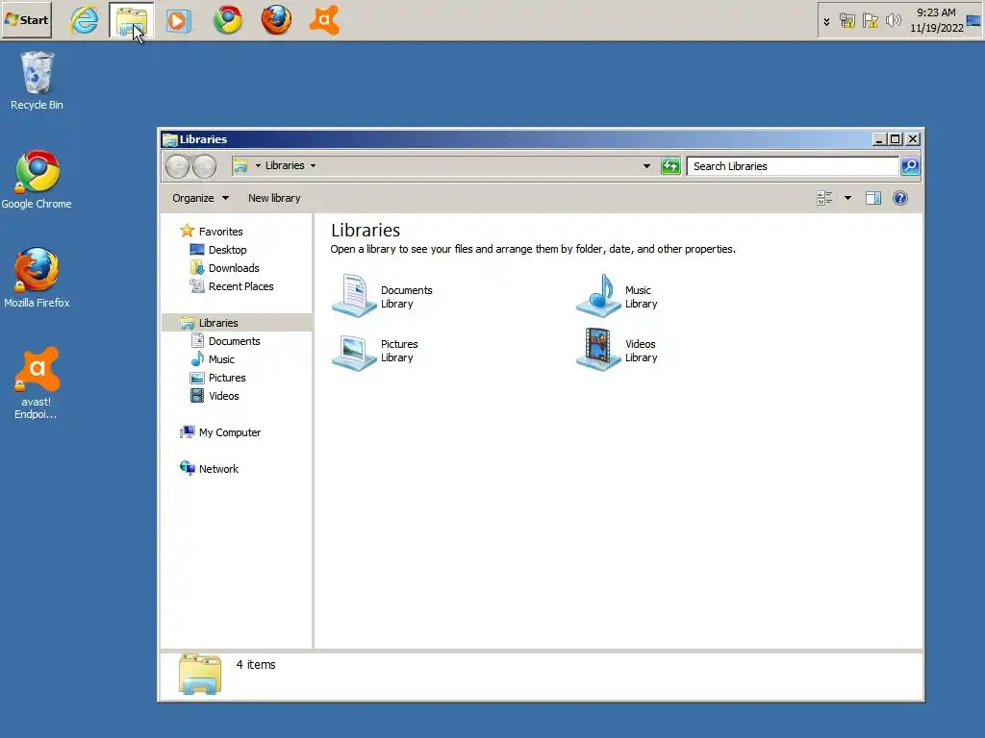The image size is (985, 738).
Task: Open Action Center flag tray icon
Action: point(870,21)
